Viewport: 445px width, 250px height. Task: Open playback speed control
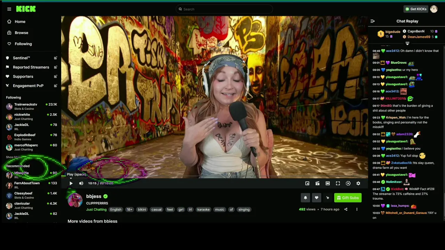pyautogui.click(x=348, y=183)
